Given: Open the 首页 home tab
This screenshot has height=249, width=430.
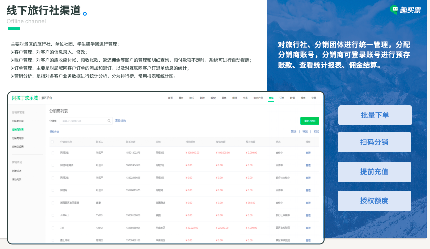Looking at the screenshot, I should (x=170, y=98).
